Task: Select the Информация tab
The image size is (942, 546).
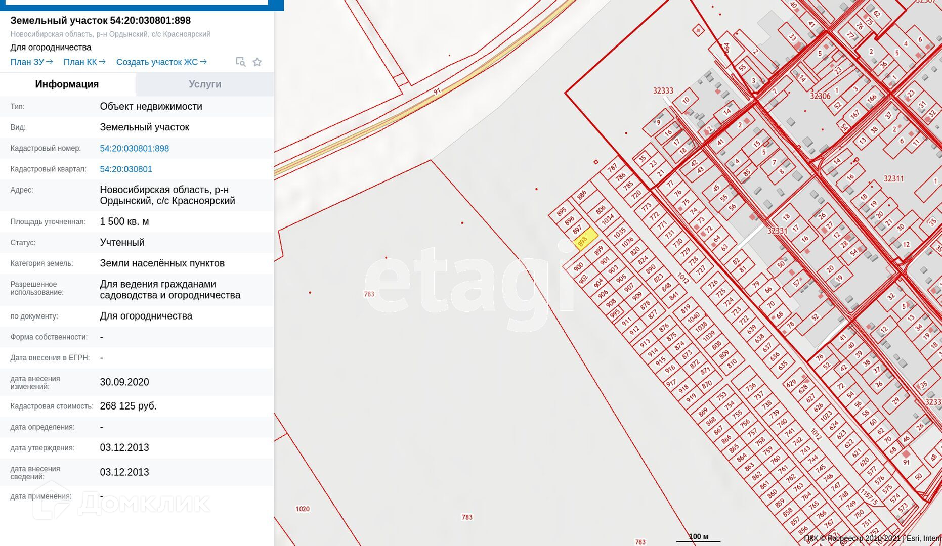Action: (67, 84)
